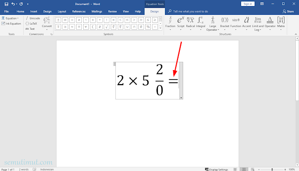
Task: Open the Equation gallery dropdown
Action: click(x=10, y=18)
